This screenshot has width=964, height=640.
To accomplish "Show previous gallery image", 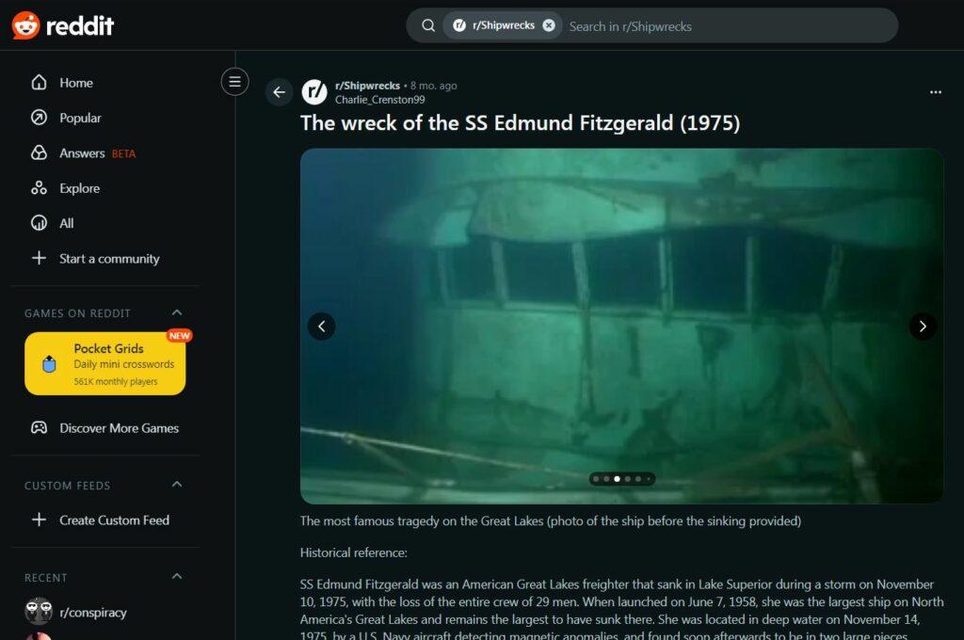I will (x=322, y=327).
